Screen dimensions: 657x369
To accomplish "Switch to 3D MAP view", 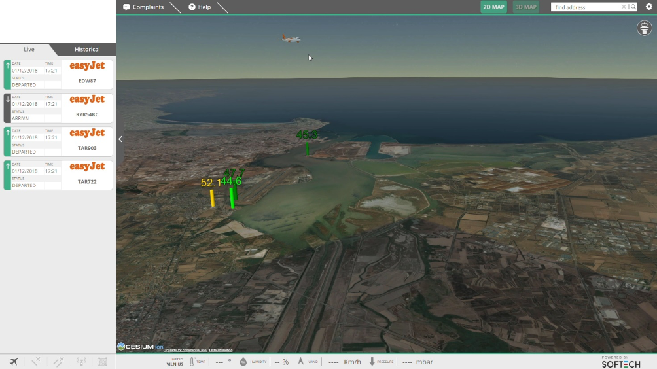I will [525, 7].
